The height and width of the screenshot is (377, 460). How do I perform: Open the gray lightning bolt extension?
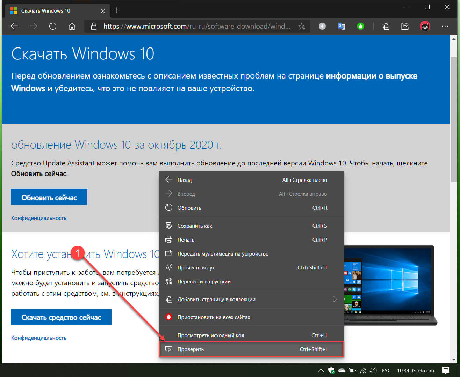[322, 26]
